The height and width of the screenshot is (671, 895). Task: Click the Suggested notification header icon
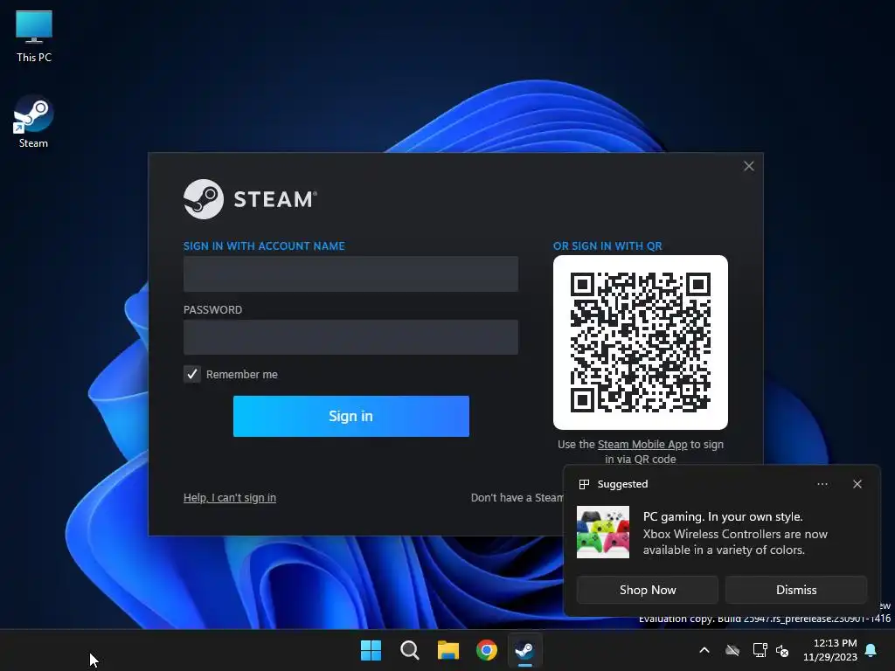point(584,484)
